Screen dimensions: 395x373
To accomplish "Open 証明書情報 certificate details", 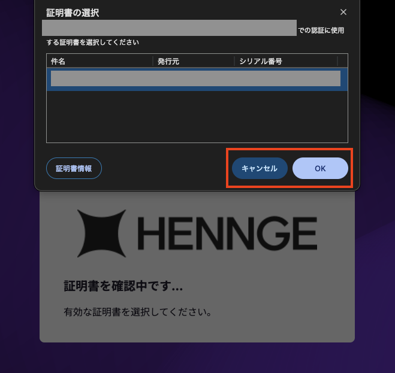I will point(74,168).
